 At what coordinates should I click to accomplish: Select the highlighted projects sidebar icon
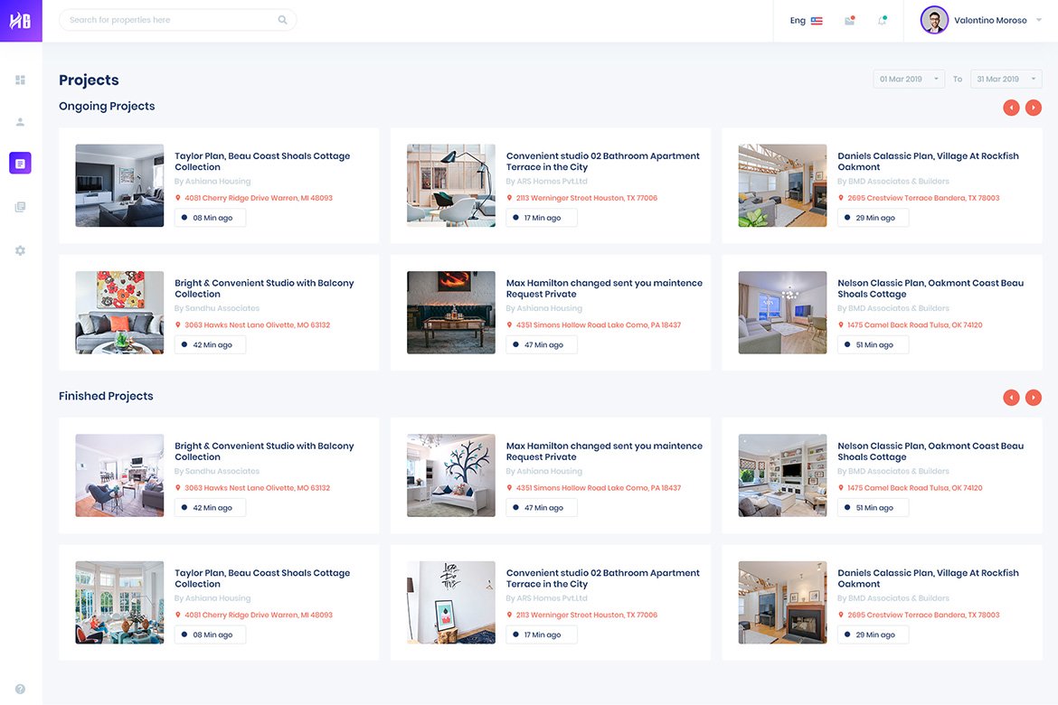(20, 163)
